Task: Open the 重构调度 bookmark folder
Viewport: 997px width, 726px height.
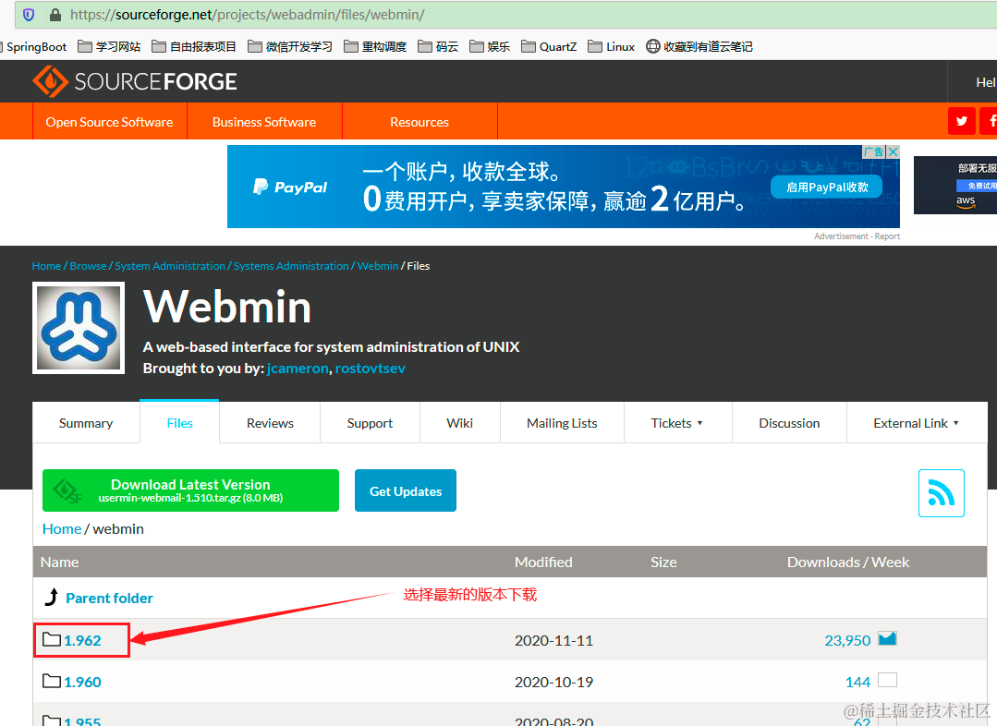Action: 375,46
